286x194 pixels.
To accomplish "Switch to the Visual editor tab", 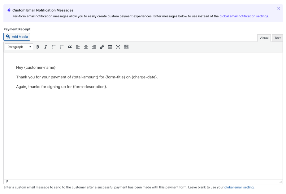I will [x=264, y=38].
